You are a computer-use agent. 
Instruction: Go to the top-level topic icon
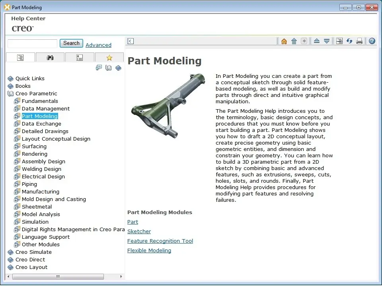click(x=294, y=41)
